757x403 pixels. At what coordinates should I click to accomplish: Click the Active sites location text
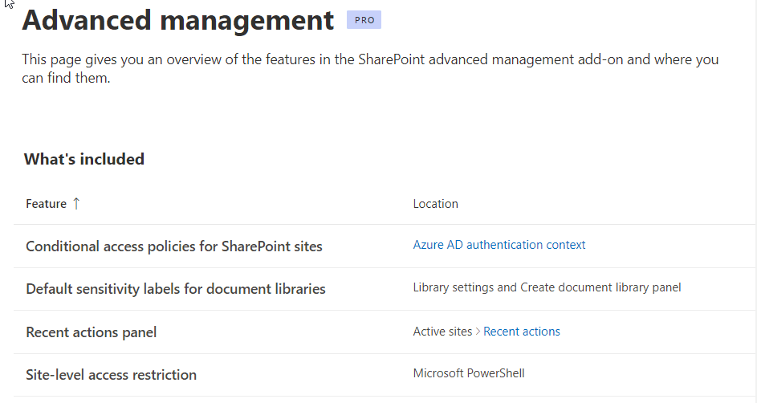(442, 332)
